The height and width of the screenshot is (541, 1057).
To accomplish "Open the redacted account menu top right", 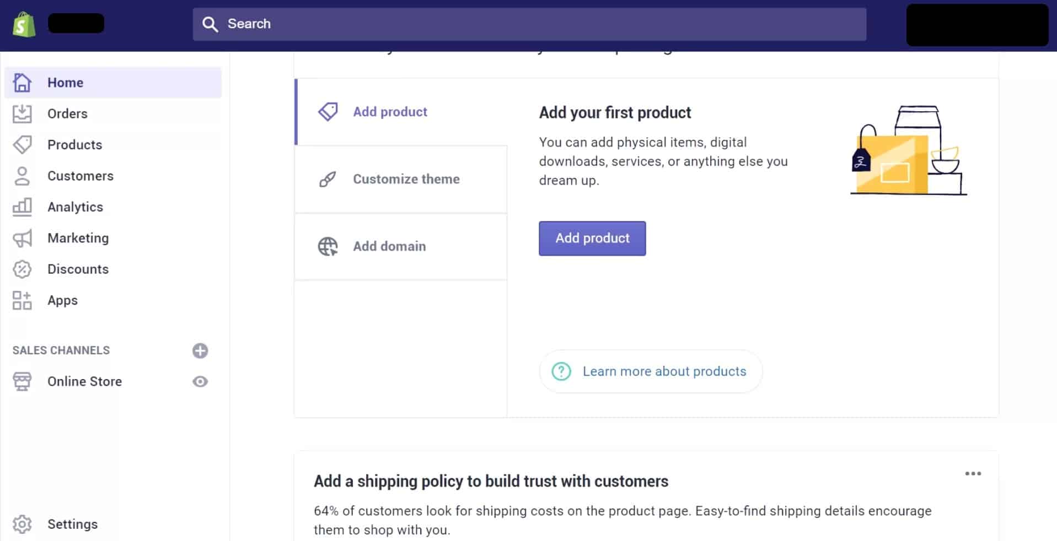I will point(977,25).
